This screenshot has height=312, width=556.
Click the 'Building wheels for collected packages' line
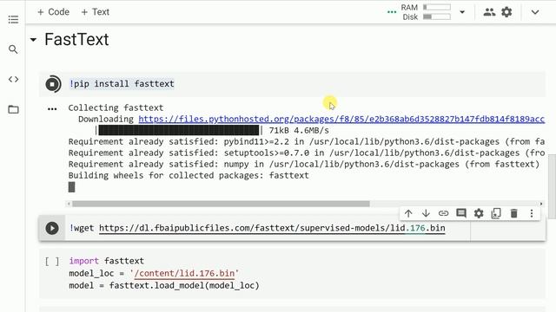click(x=189, y=175)
